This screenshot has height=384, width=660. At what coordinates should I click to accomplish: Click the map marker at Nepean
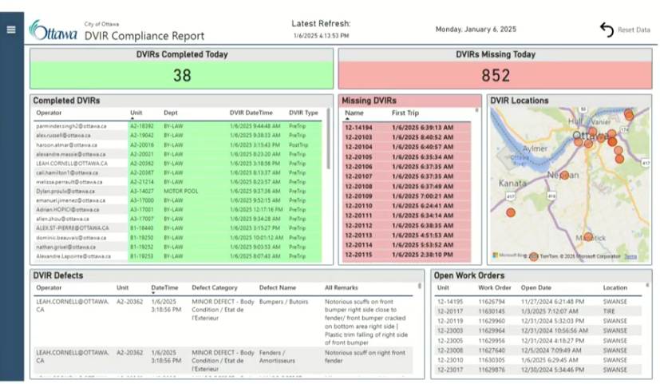564,175
